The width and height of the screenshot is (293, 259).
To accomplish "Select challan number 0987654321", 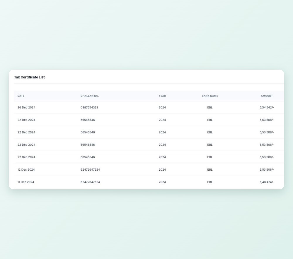I will tap(89, 107).
